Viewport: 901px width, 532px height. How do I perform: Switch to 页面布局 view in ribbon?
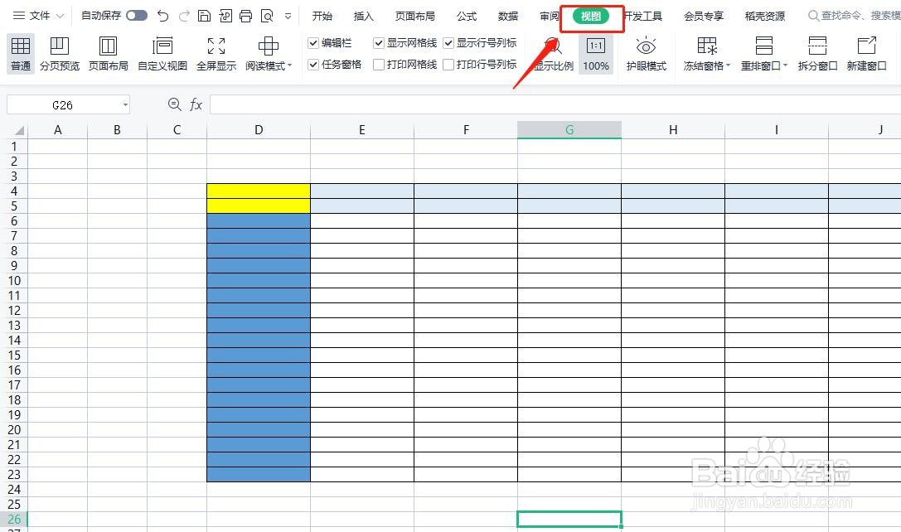pos(108,53)
